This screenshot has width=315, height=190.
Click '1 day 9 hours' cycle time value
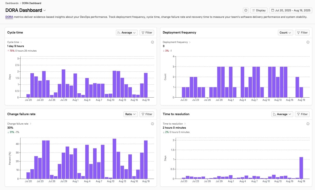point(16,46)
